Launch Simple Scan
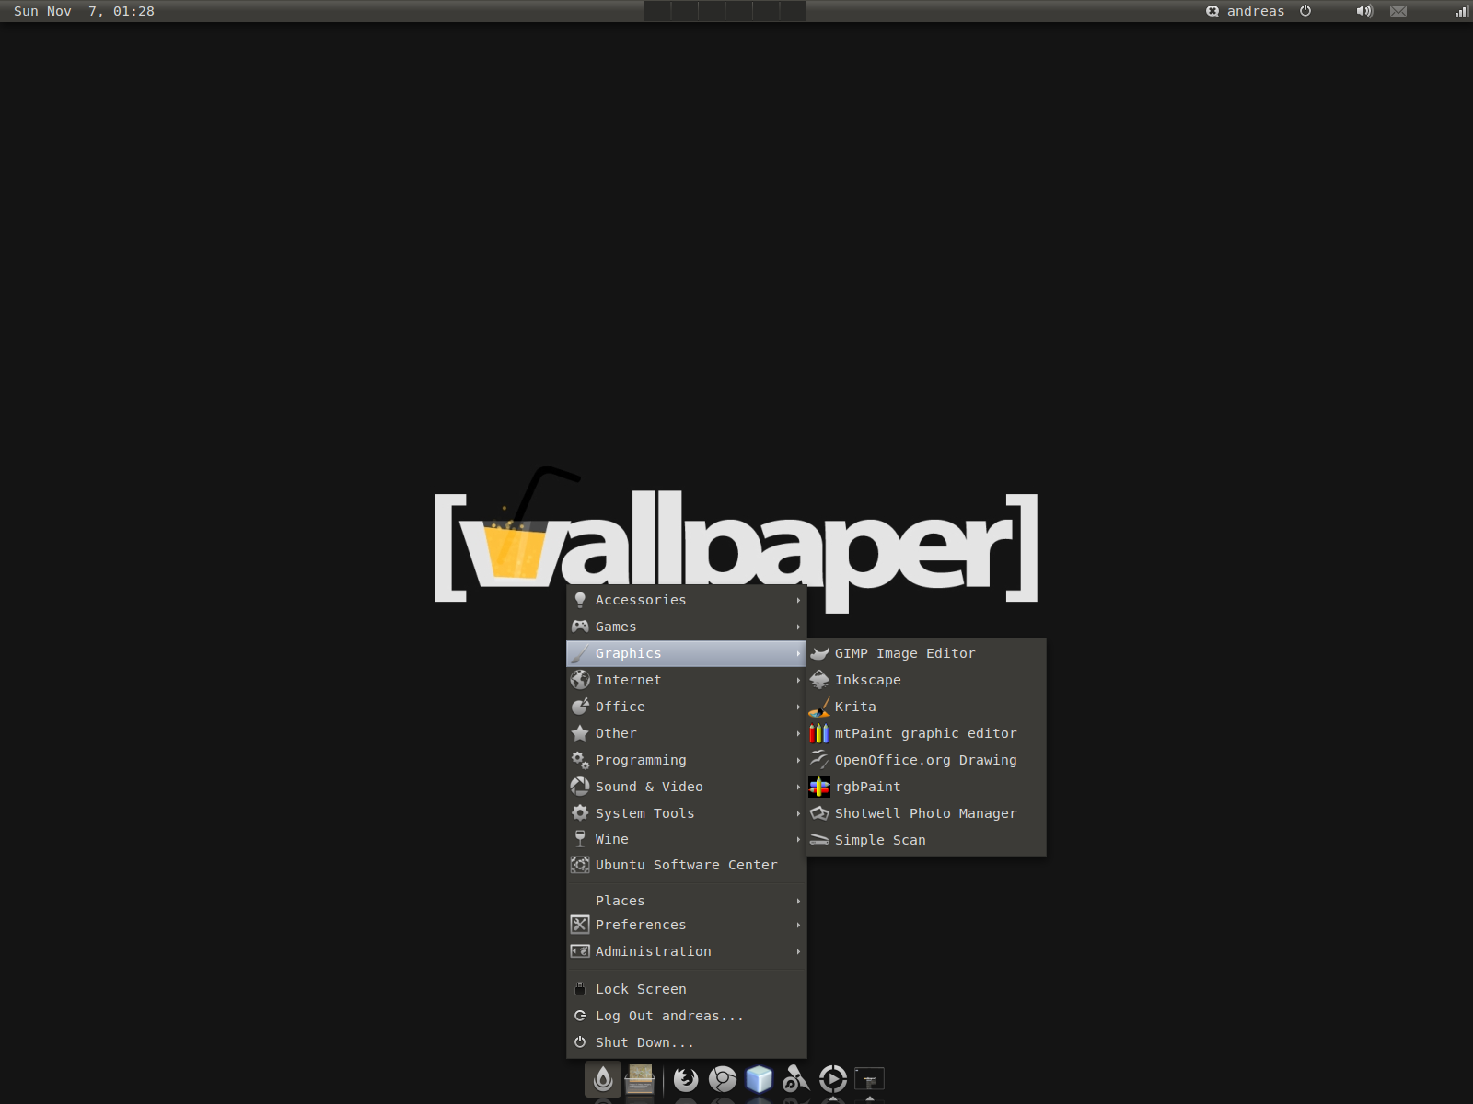This screenshot has height=1104, width=1473. point(926,840)
